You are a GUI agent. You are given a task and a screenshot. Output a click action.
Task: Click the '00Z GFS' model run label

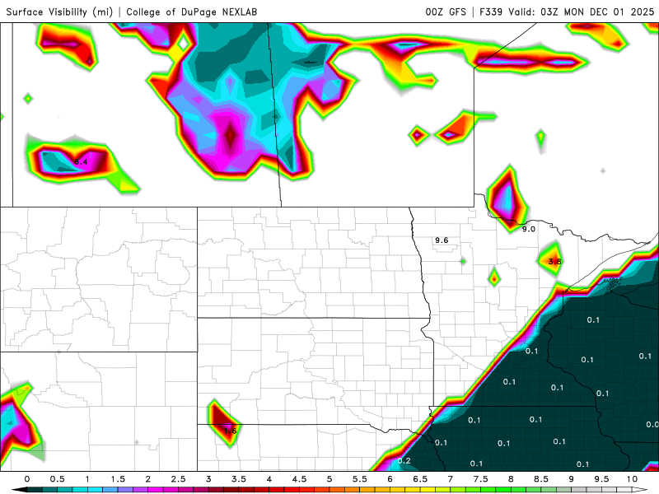(x=446, y=12)
